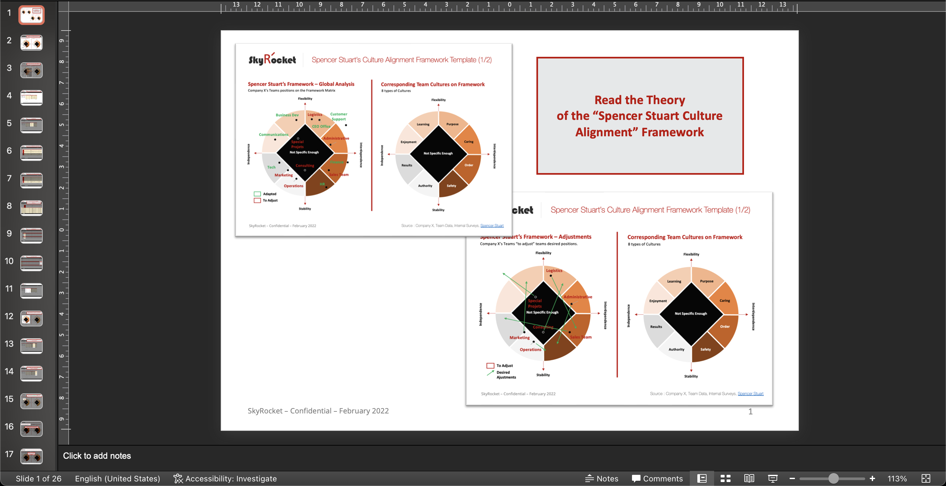Viewport: 946px width, 486px height.
Task: Toggle the Notes pane button
Action: click(601, 478)
